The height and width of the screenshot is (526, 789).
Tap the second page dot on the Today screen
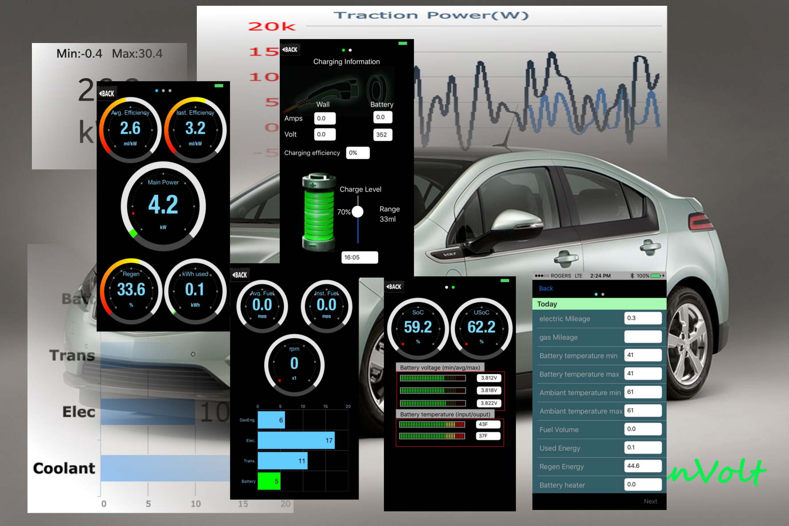602,294
